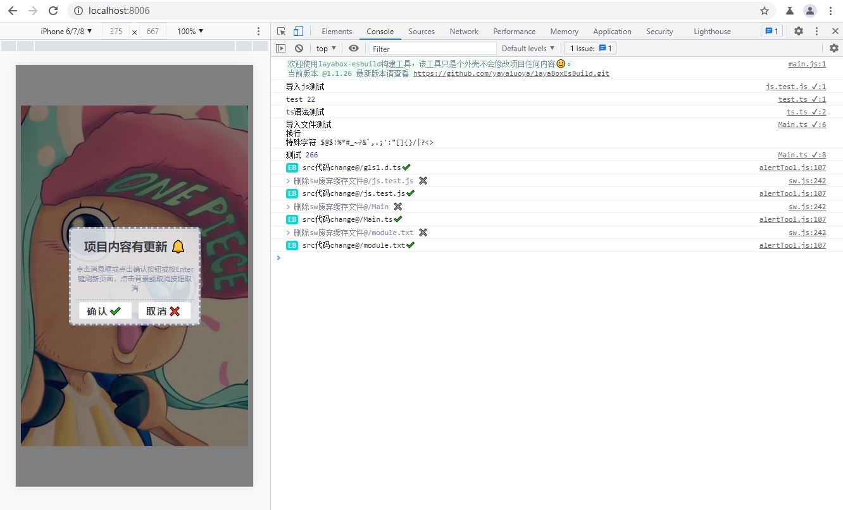This screenshot has width=843, height=510.
Task: Click the device height field showing 667
Action: pos(153,31)
